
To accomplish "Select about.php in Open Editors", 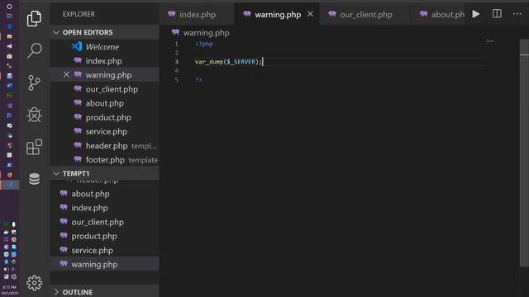I will (x=105, y=103).
